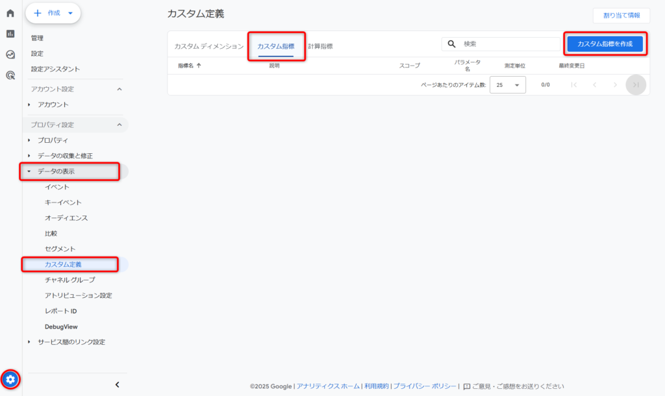The height and width of the screenshot is (396, 665).
Task: Switch to the カスタム ディメンション tab
Action: [208, 46]
